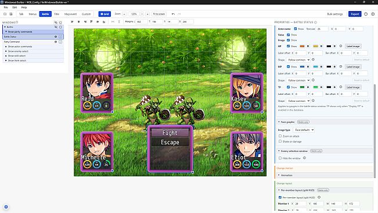Expand the Animation section
The image size is (378, 213).
pos(324,175)
